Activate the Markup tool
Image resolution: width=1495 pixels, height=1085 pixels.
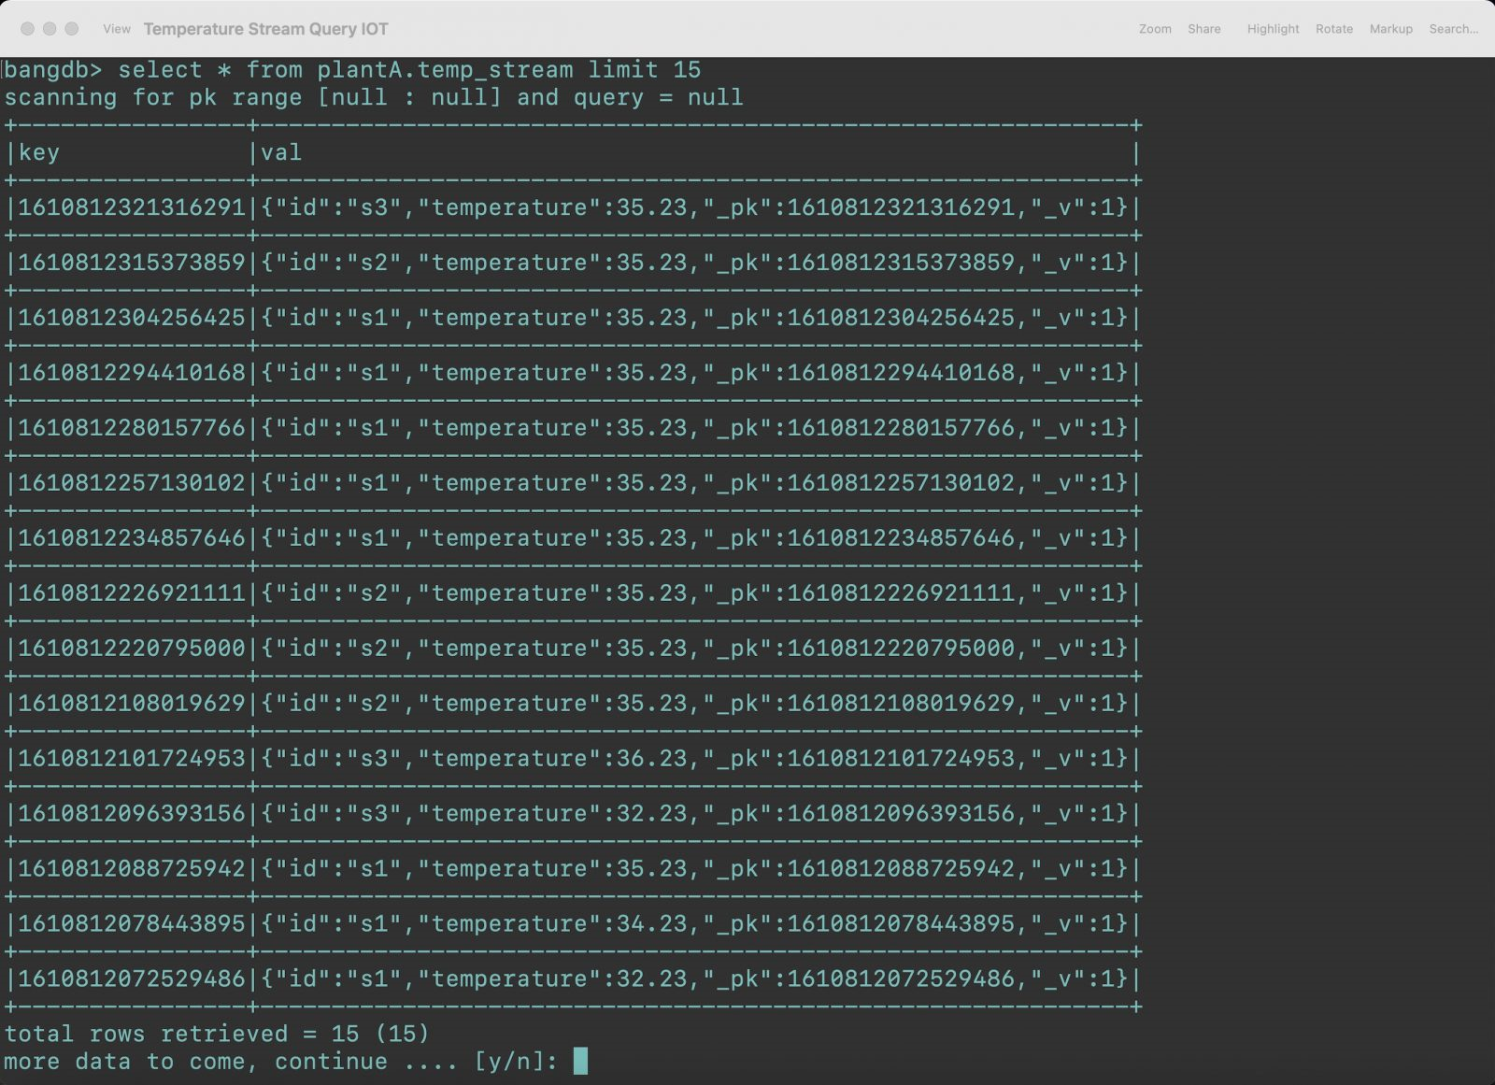[1391, 29]
